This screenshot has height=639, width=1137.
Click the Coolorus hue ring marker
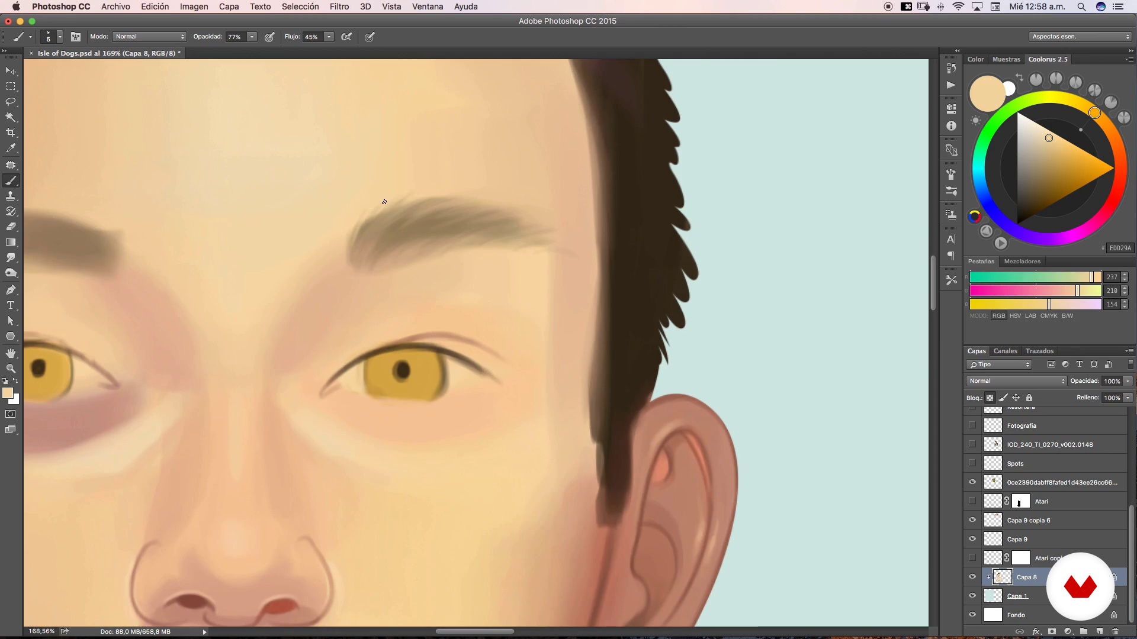point(1094,112)
